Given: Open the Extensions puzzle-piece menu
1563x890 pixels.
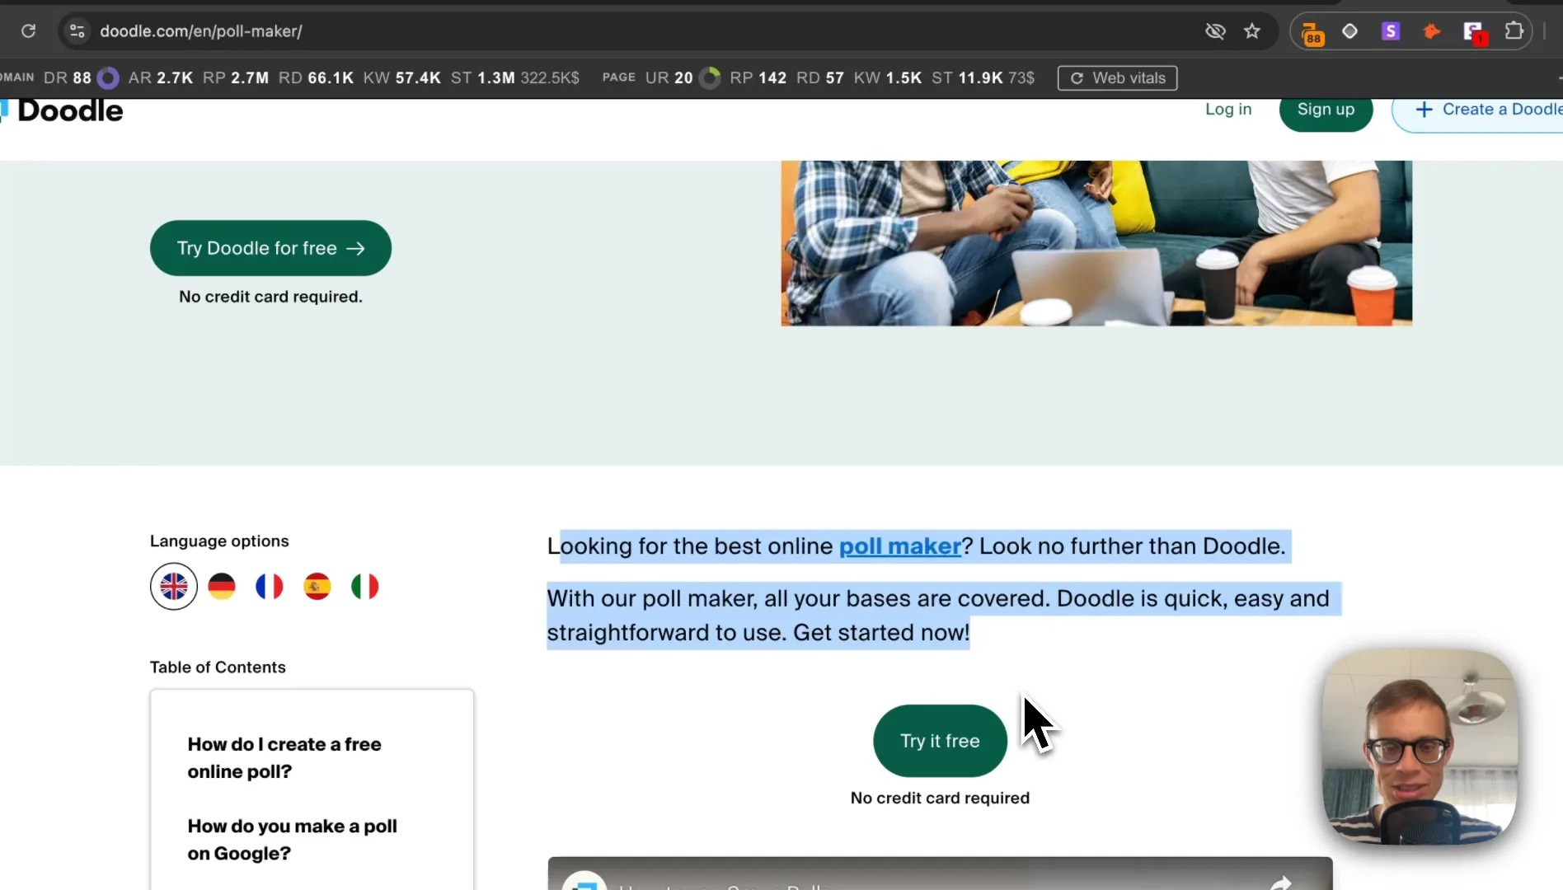Looking at the screenshot, I should (x=1514, y=31).
